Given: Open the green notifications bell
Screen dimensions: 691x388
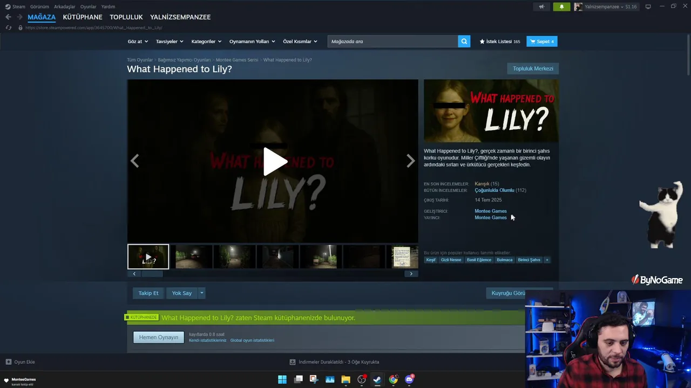Looking at the screenshot, I should click(561, 7).
